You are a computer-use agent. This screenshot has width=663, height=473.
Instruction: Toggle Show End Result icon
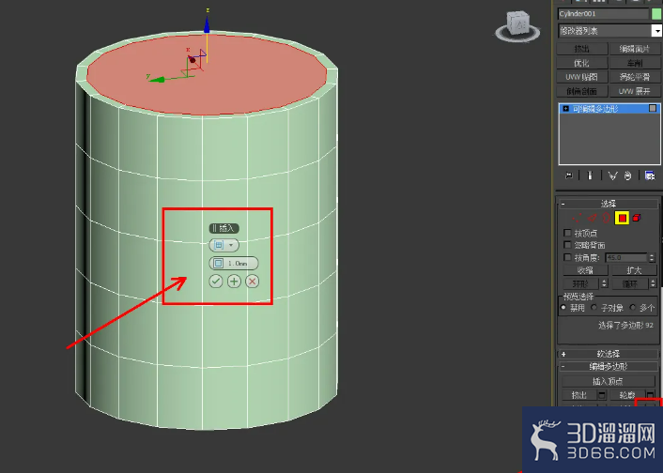coord(591,175)
